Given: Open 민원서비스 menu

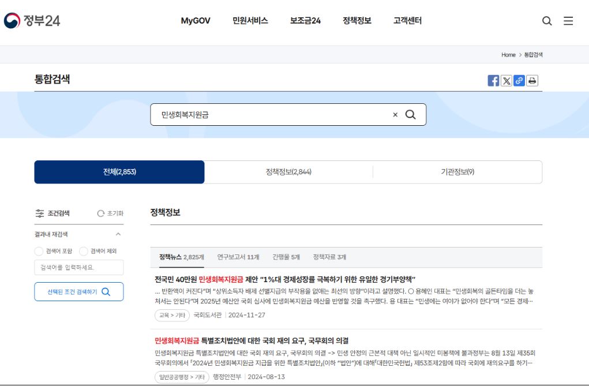Looking at the screenshot, I should 250,21.
